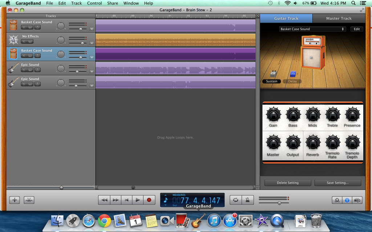
Task: Enter full screen using the window's arrows icon
Action: (362, 10)
